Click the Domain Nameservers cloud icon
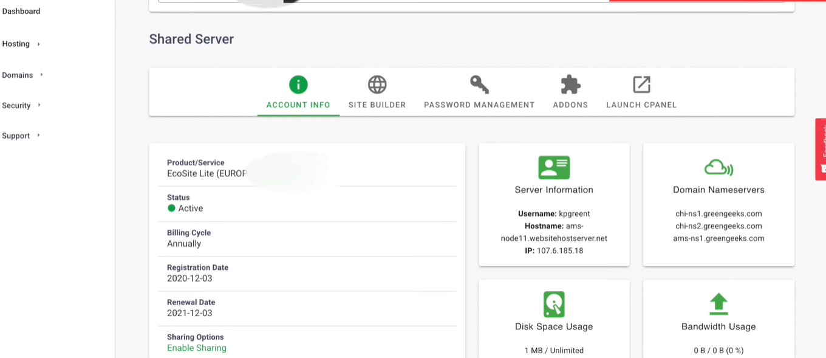The image size is (826, 358). coord(718,167)
